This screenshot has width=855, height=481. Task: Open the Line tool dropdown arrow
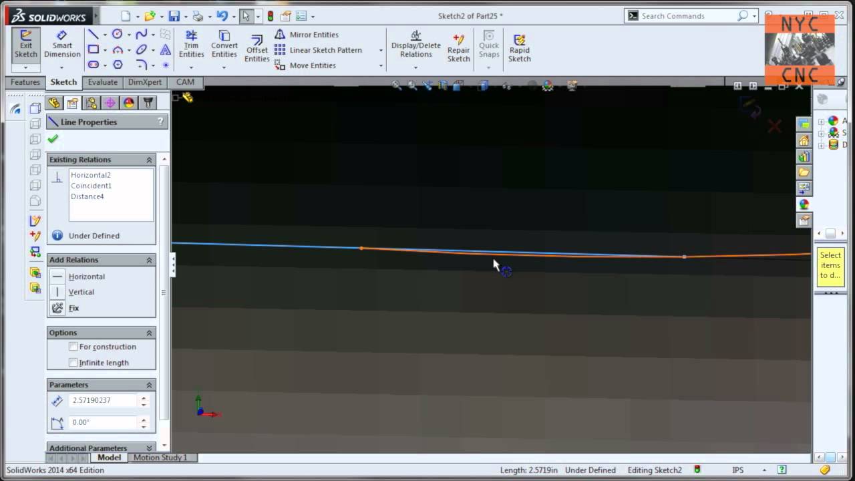pos(106,35)
